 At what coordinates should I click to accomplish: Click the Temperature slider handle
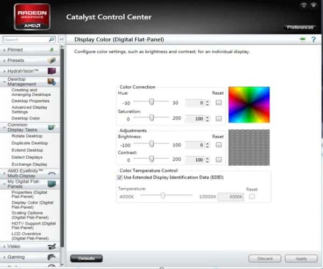(x=163, y=195)
